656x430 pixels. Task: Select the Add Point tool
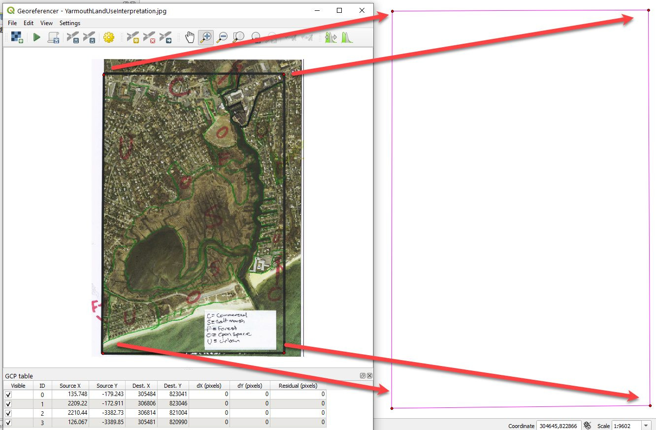(132, 37)
